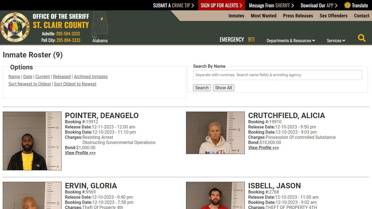Filter roster to Released inmates
This screenshot has width=372, height=209.
coord(62,77)
